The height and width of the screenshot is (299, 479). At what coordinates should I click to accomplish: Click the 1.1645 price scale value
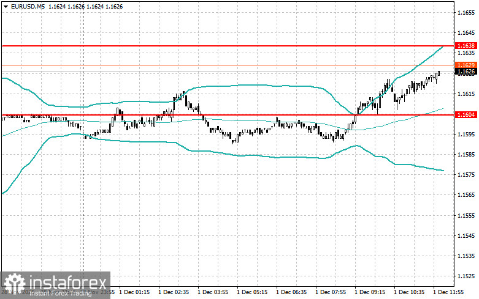[x=466, y=33]
